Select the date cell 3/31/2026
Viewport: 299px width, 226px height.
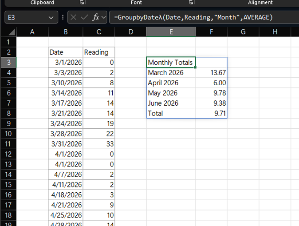[66, 144]
